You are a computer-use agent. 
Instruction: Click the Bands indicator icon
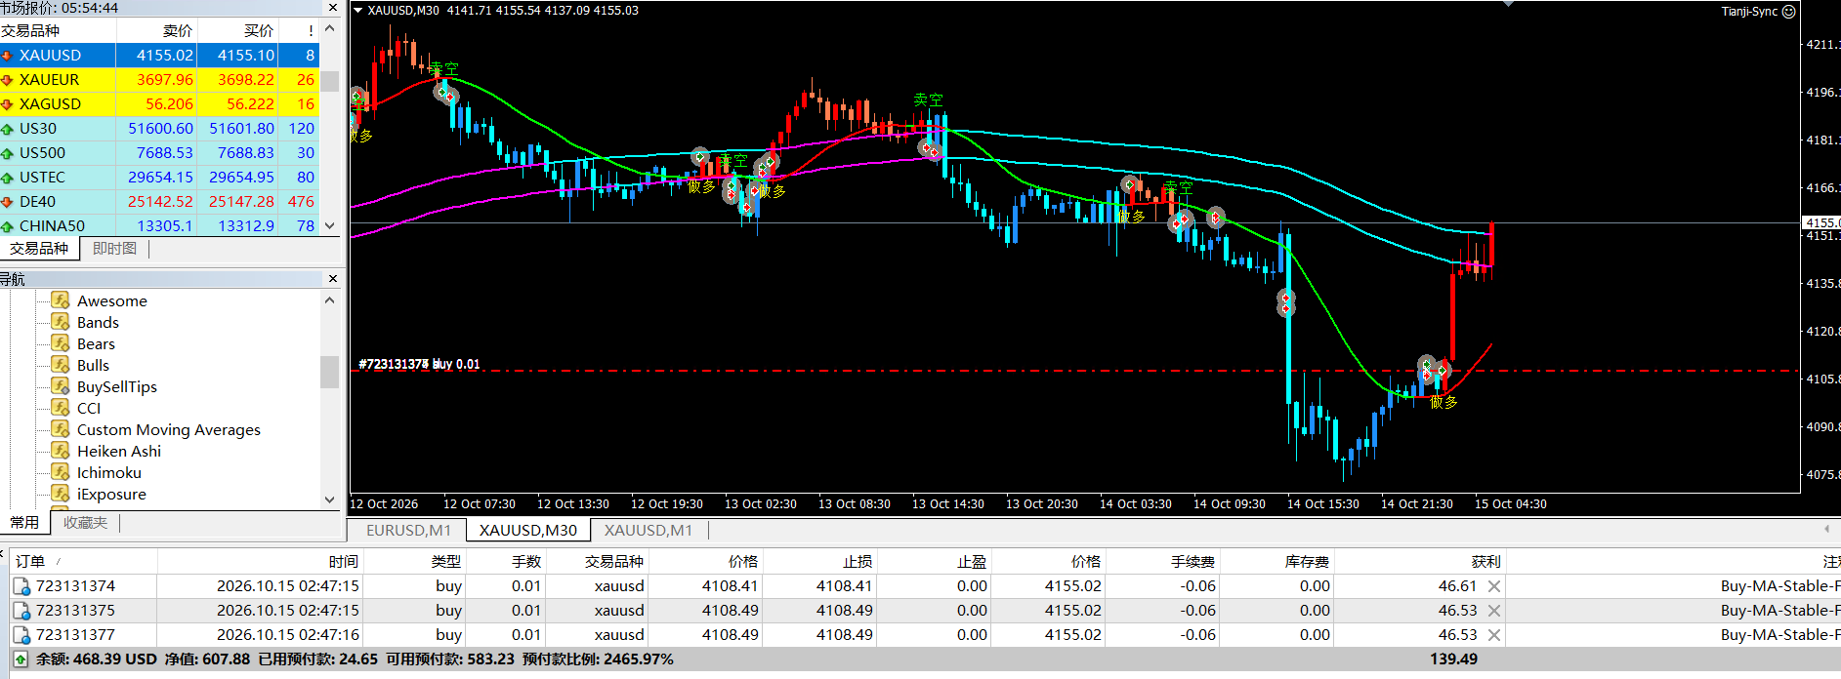[x=61, y=322]
